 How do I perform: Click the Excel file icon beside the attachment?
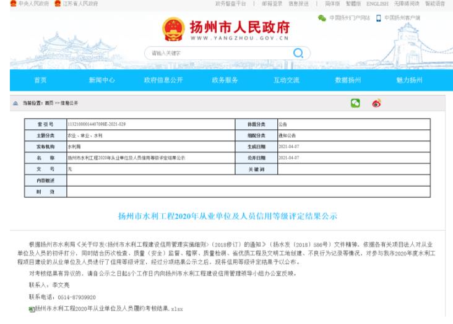[31, 308]
